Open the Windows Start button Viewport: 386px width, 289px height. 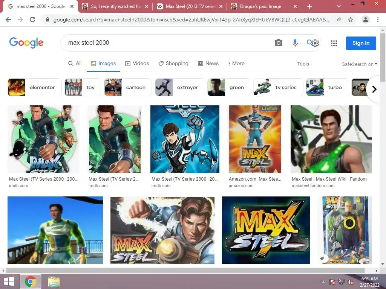tap(9, 281)
